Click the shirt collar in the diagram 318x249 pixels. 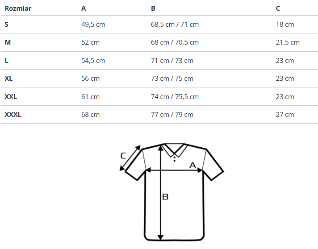(175, 150)
